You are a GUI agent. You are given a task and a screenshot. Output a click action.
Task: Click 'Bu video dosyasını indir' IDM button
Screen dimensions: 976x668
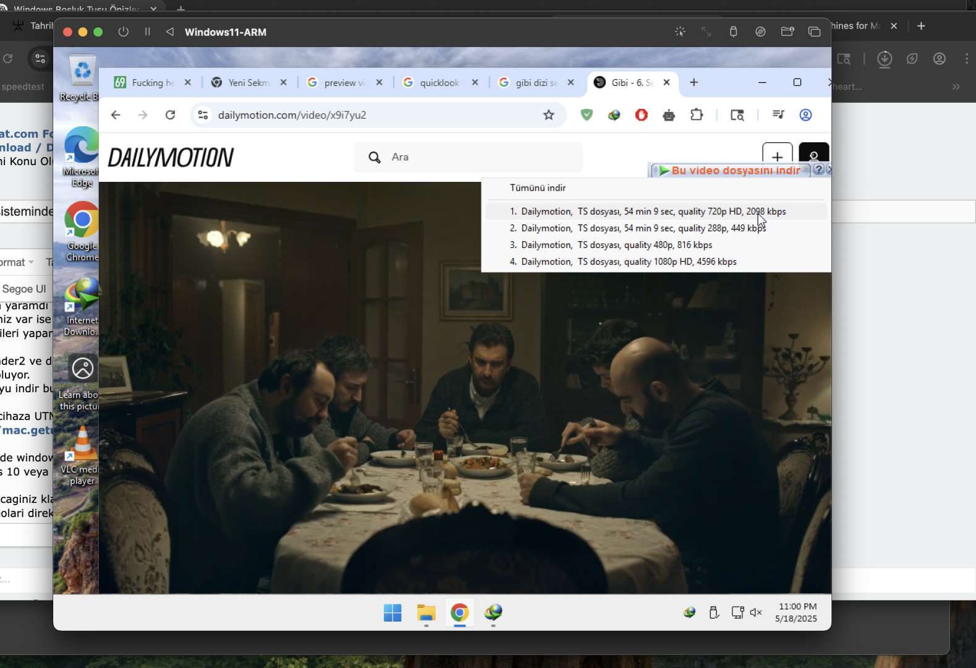point(729,170)
